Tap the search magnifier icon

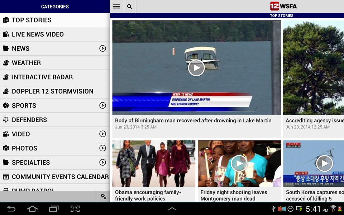(129, 6)
